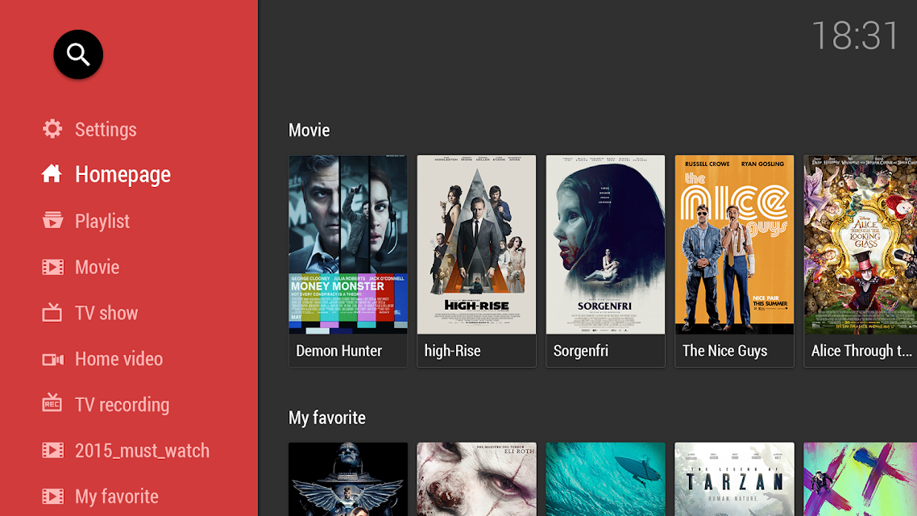Open My favorite label in sidebar
The width and height of the screenshot is (917, 516).
(117, 497)
